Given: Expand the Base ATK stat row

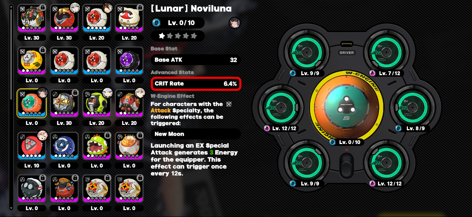Looking at the screenshot, I should click(196, 60).
